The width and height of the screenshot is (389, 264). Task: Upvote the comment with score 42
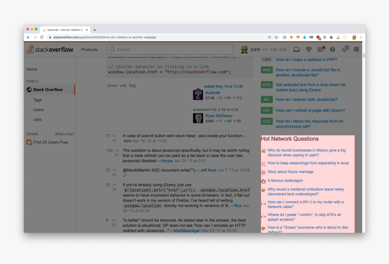[114, 184]
